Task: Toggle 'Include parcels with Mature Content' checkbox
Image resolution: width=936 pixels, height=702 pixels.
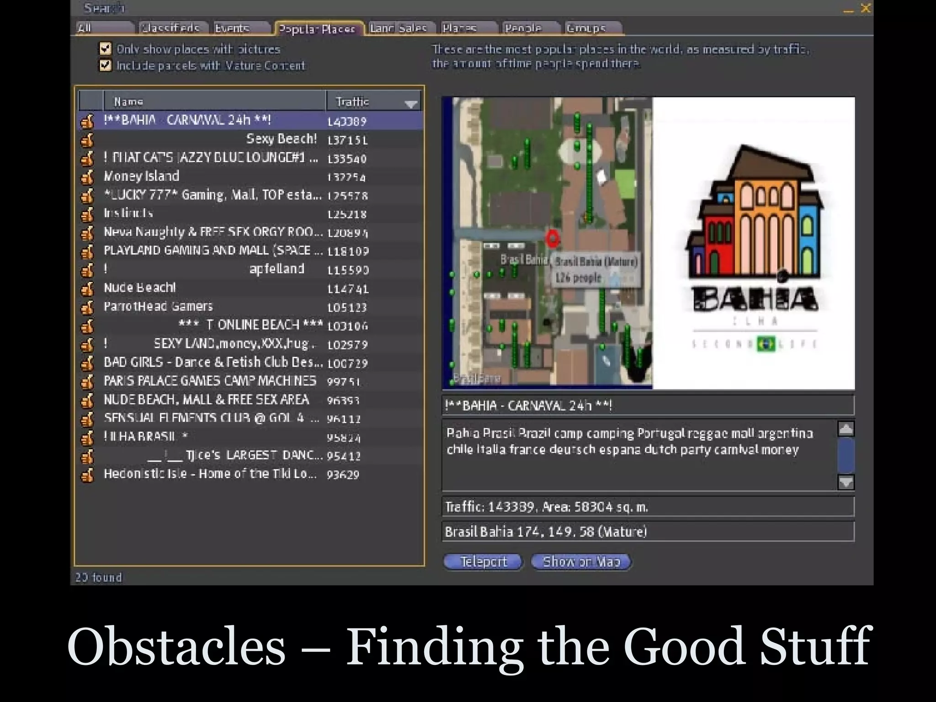Action: 106,65
